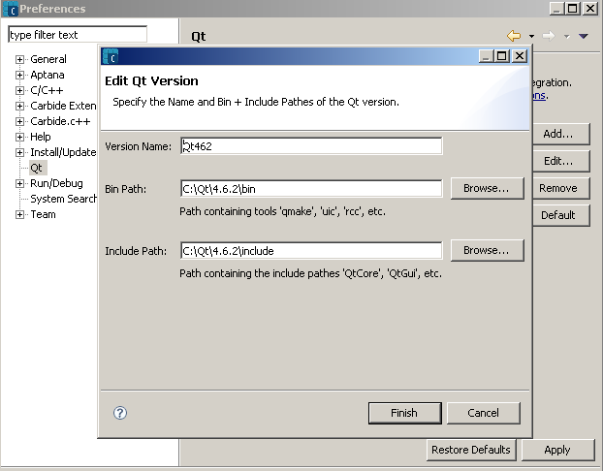
Task: Expand the C/C++ tree node
Action: [x=19, y=90]
